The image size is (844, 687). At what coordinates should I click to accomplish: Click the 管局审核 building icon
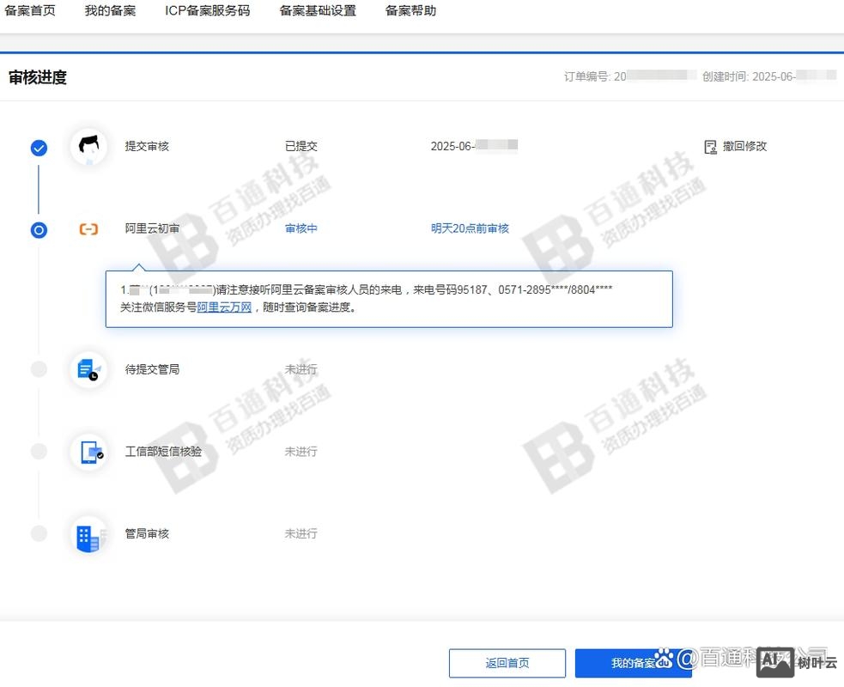(x=89, y=533)
